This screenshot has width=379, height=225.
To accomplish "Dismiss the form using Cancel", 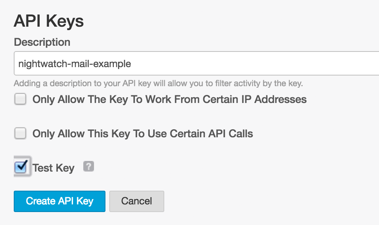I will click(x=136, y=201).
